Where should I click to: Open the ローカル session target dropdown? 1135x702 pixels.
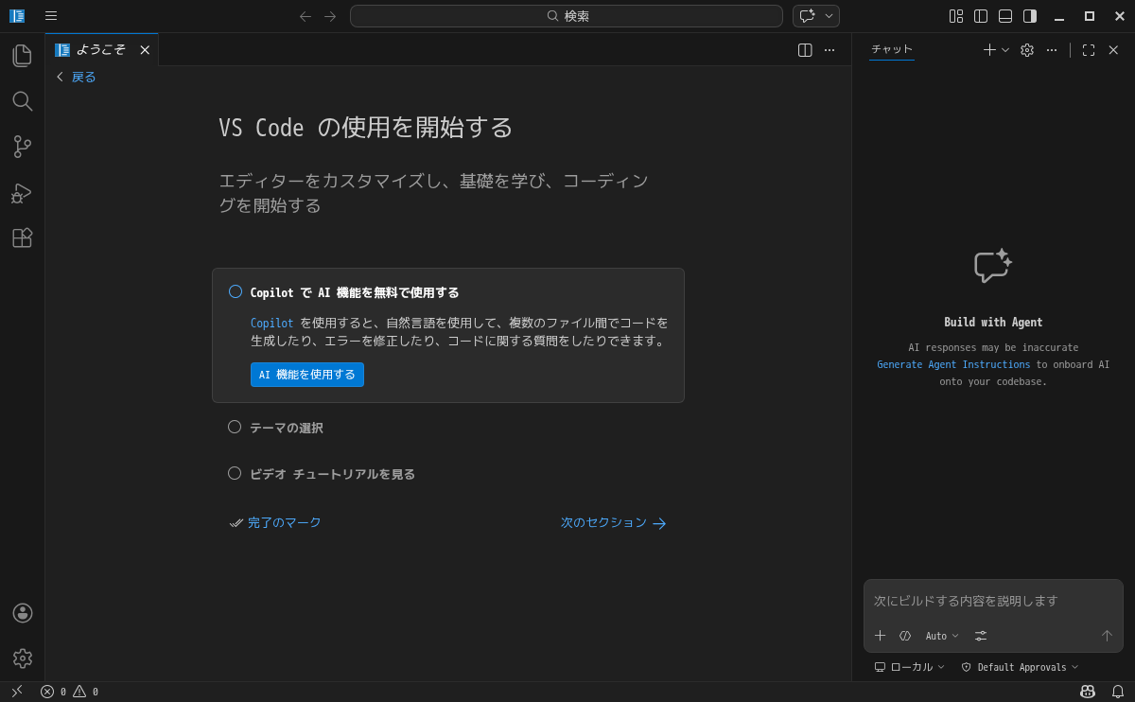tap(910, 667)
